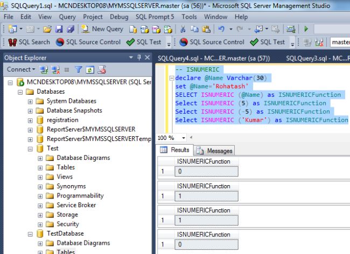This screenshot has height=254, width=350.
Task: Click the Paste clipboard icon
Action: 206,29
